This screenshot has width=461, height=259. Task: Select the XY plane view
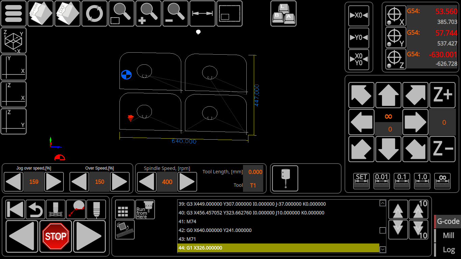[13, 67]
